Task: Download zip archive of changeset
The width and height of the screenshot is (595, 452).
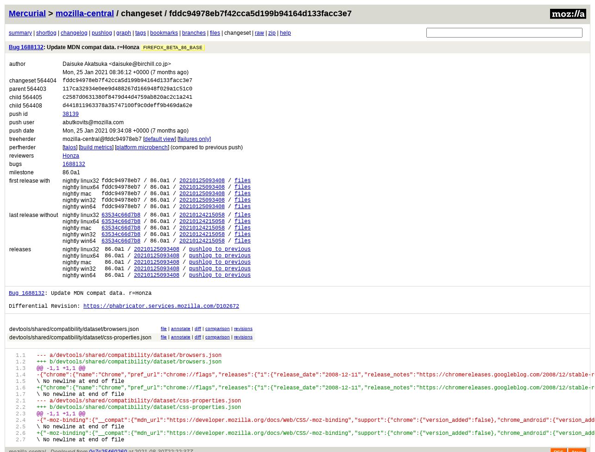Action: coord(272,33)
